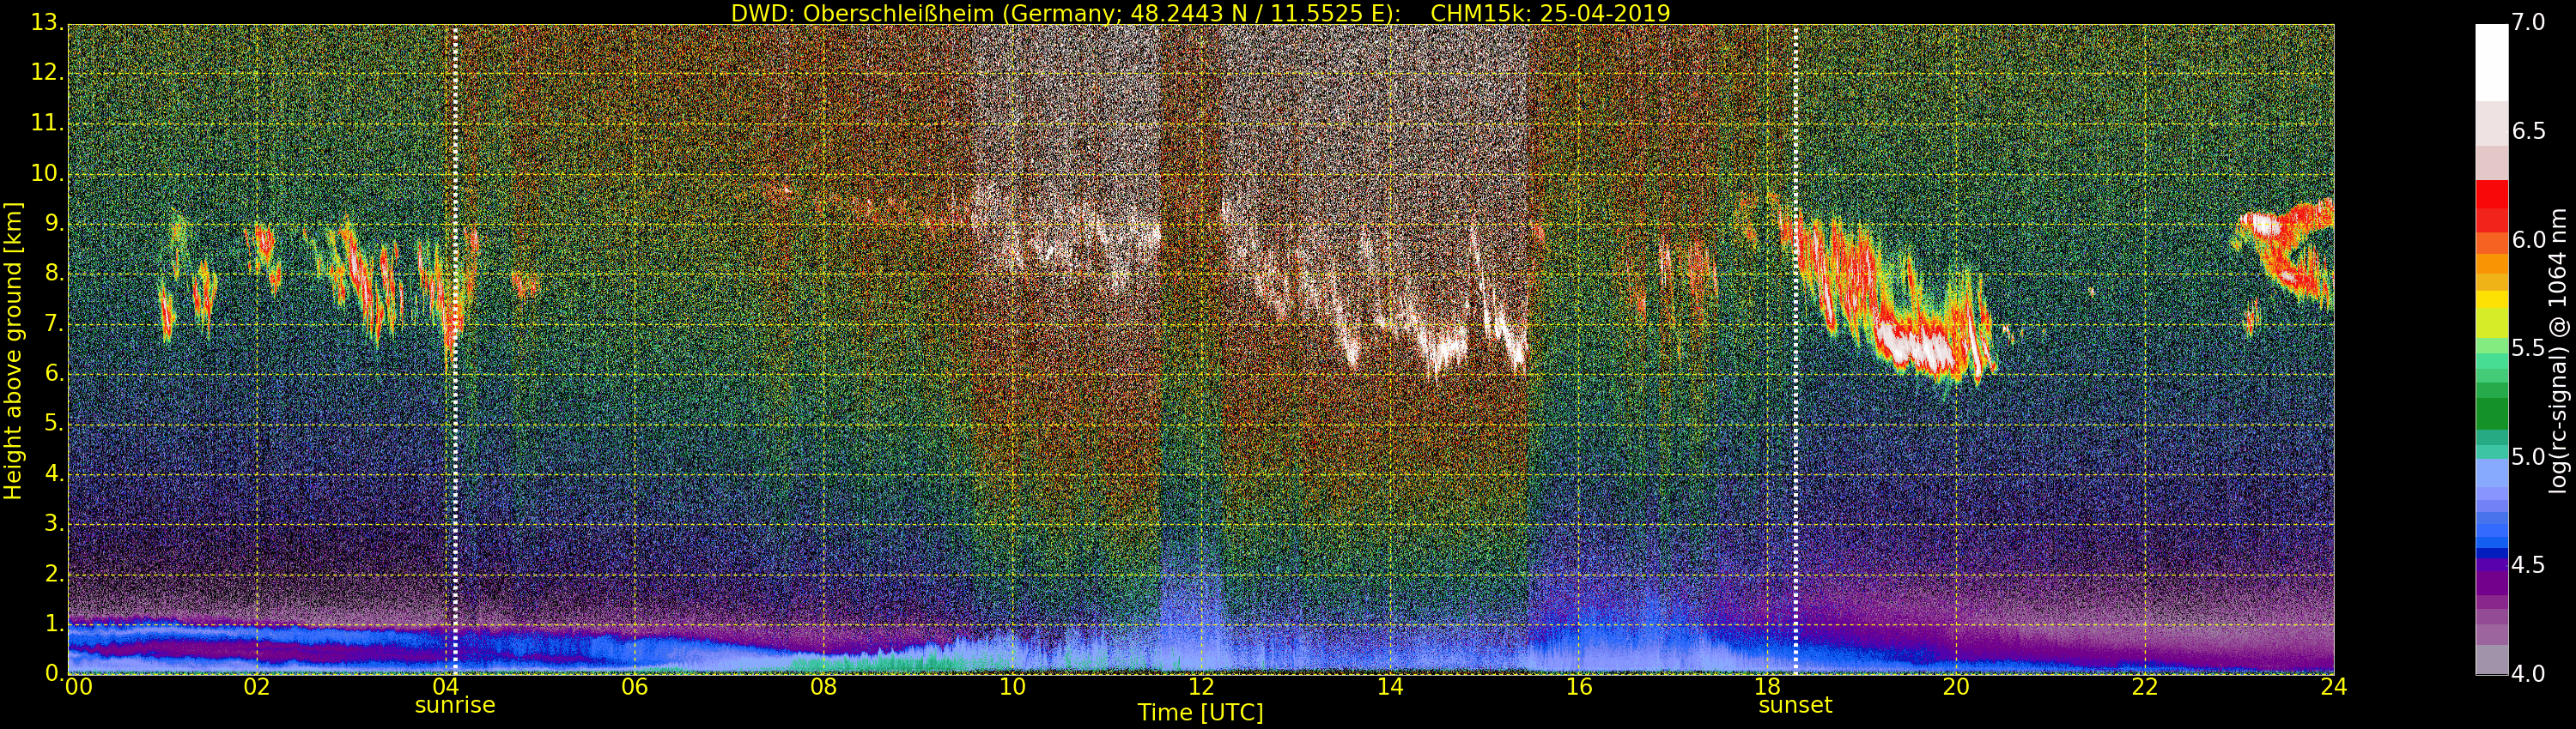2576x729 pixels.
Task: Click colorbar value '5.0'
Action: point(2529,456)
